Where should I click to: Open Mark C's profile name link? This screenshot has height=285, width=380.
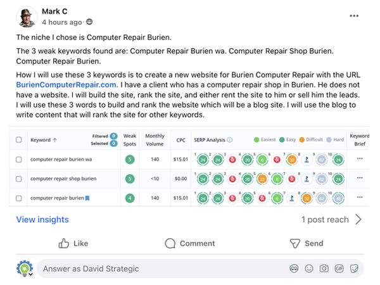(54, 11)
